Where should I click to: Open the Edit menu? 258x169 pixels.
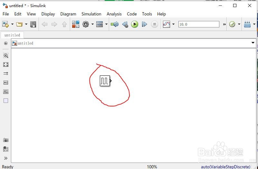pos(18,14)
